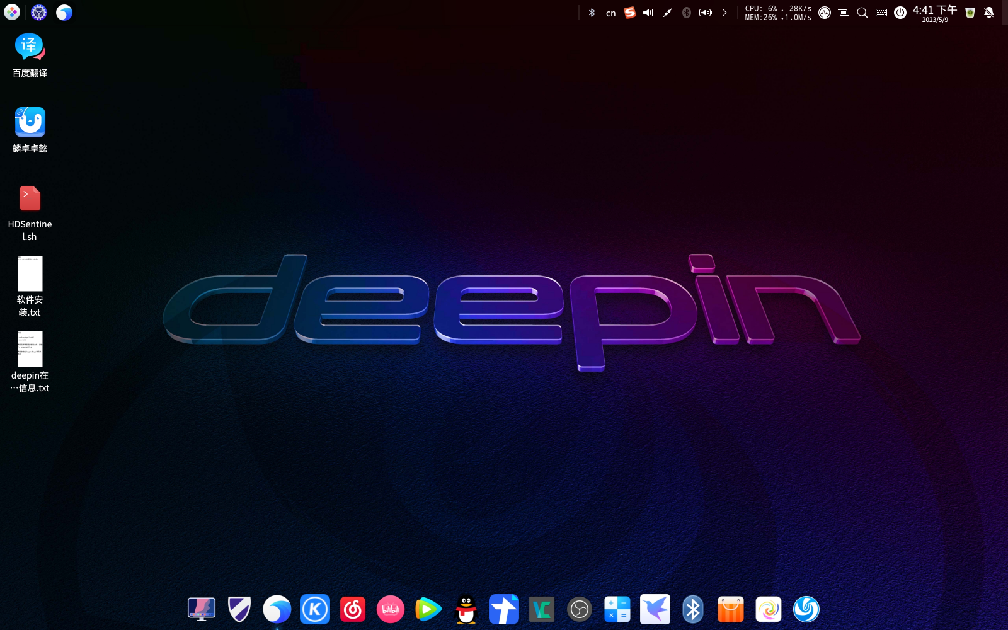Expand hidden tray icons with the chevron
Image resolution: width=1008 pixels, height=630 pixels.
click(x=725, y=13)
